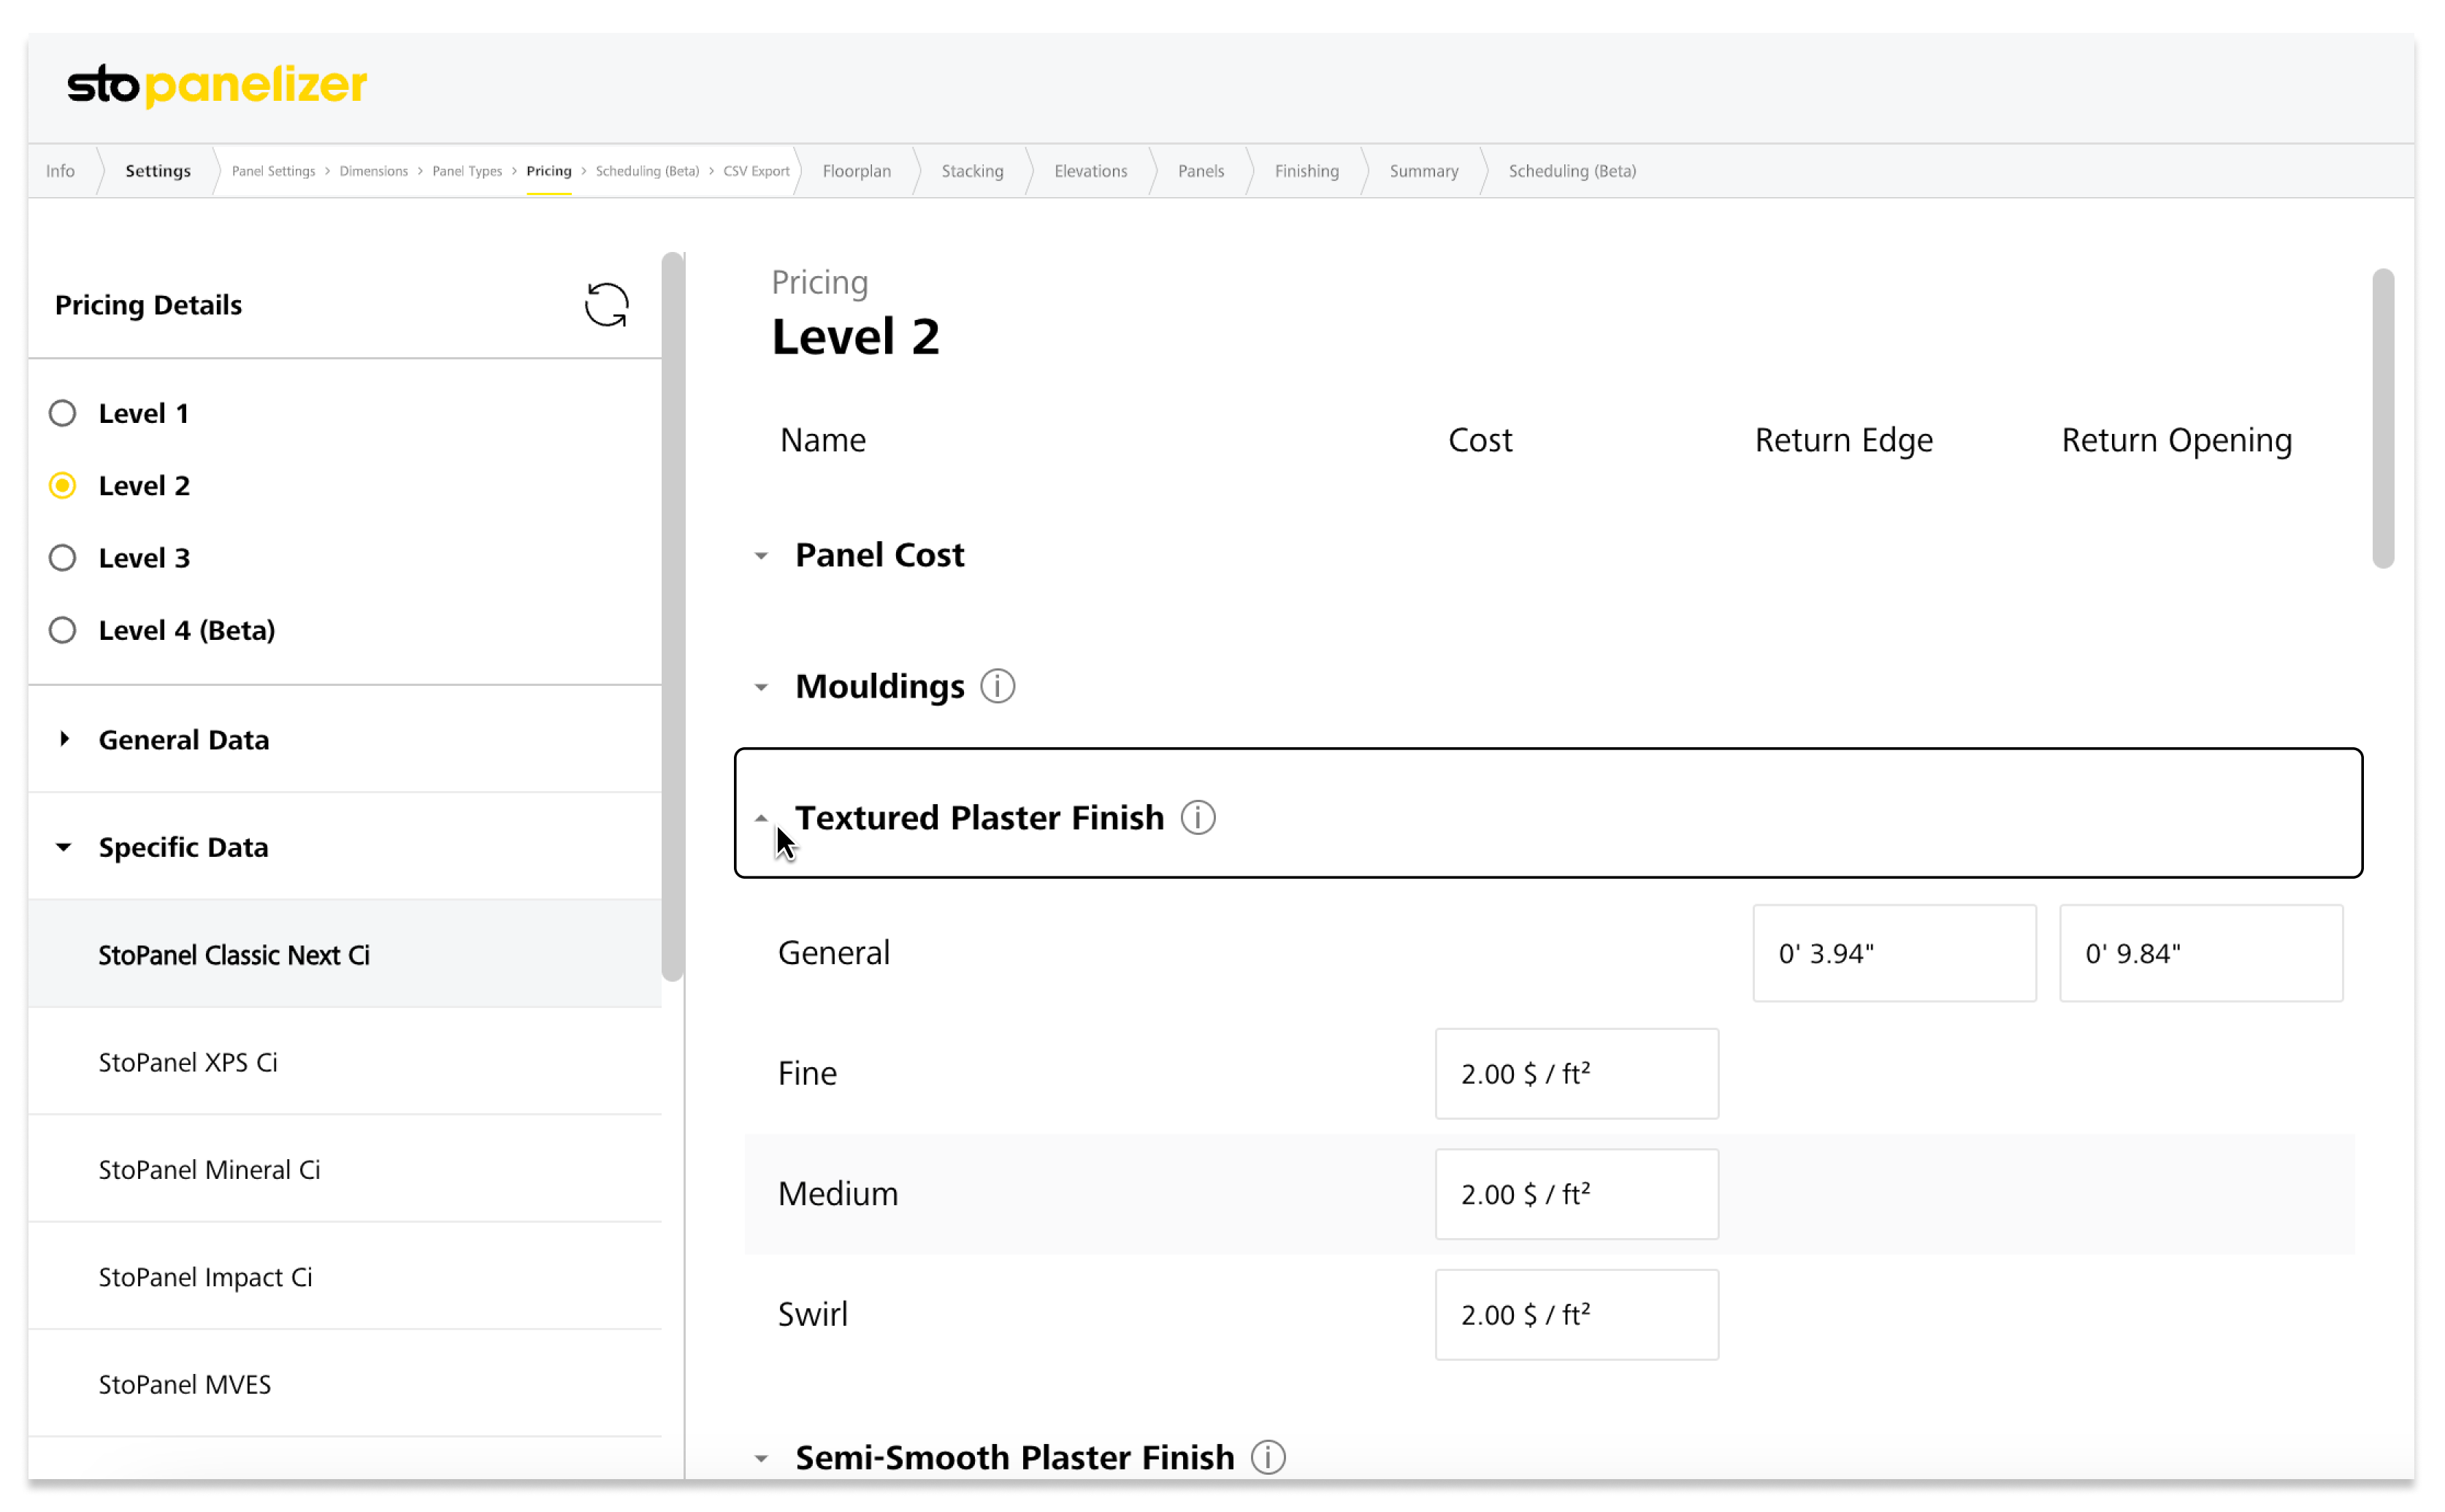Collapse the Textured Plaster Finish section

[x=761, y=818]
